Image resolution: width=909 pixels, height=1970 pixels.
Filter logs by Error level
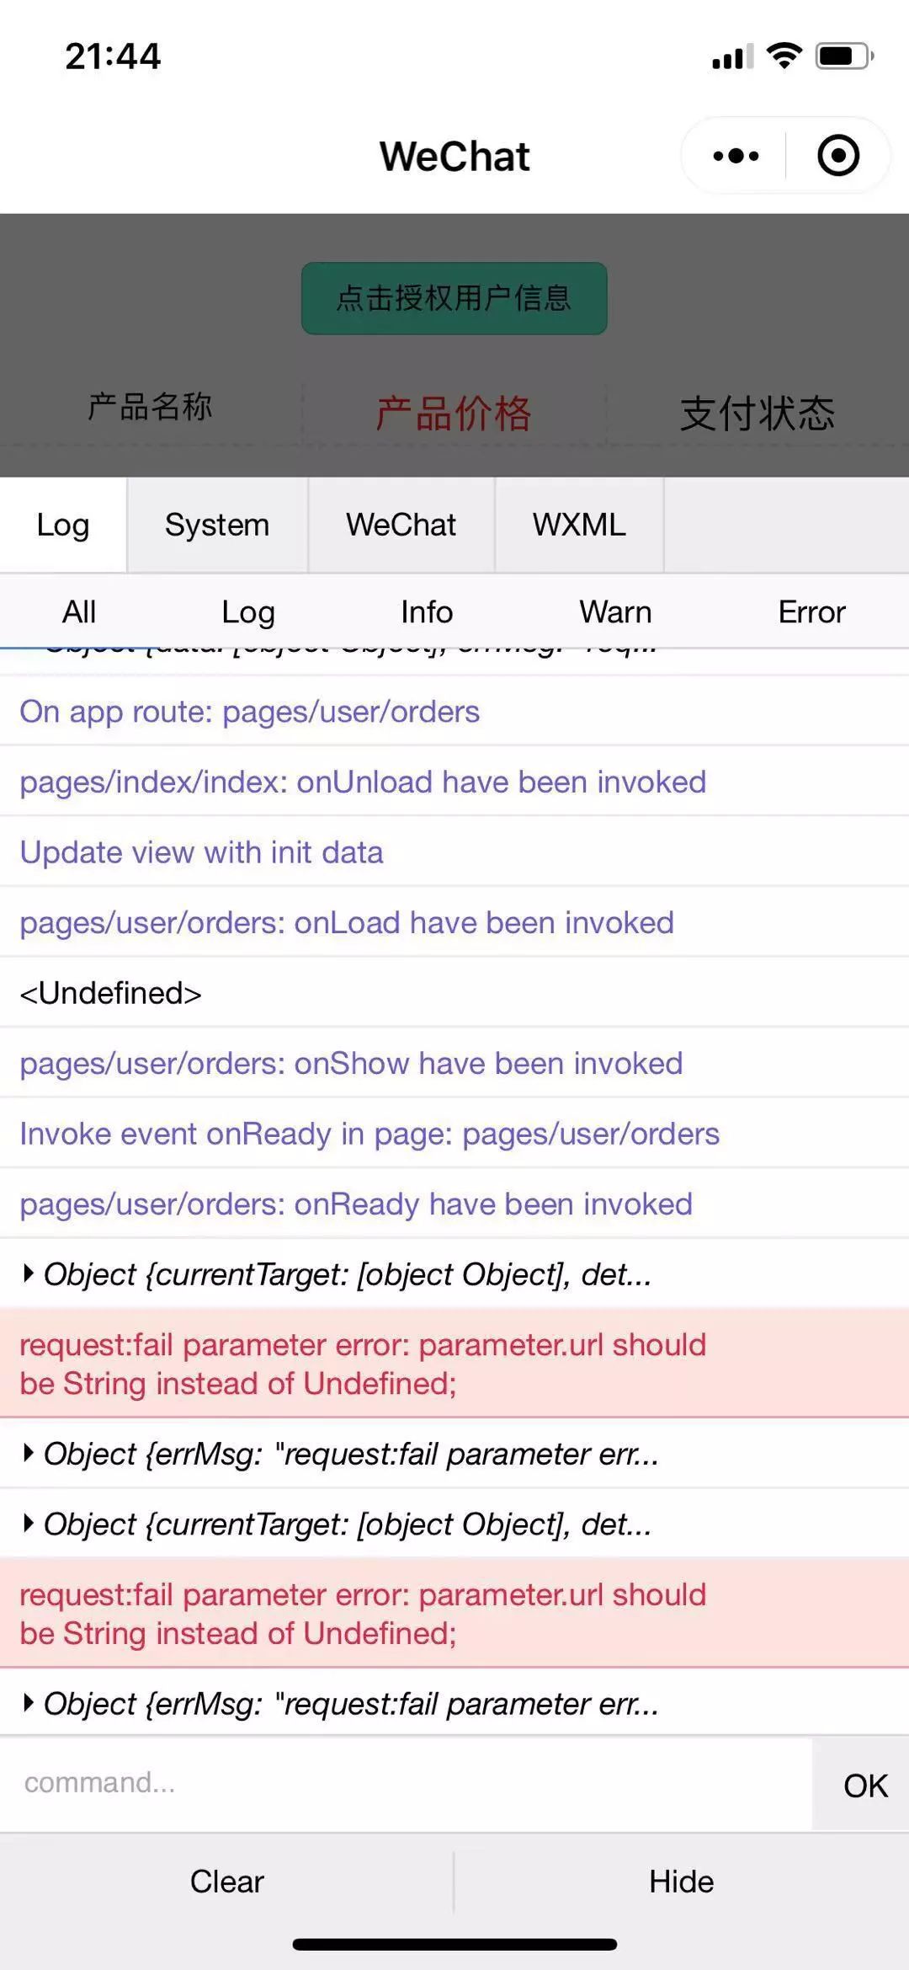[x=811, y=611]
